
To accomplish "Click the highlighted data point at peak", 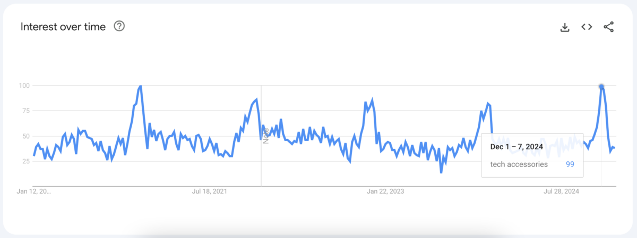I will tap(601, 86).
